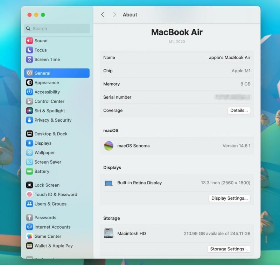280x265 pixels.
Task: Click the macOS Sonoma logo icon
Action: coord(108,146)
